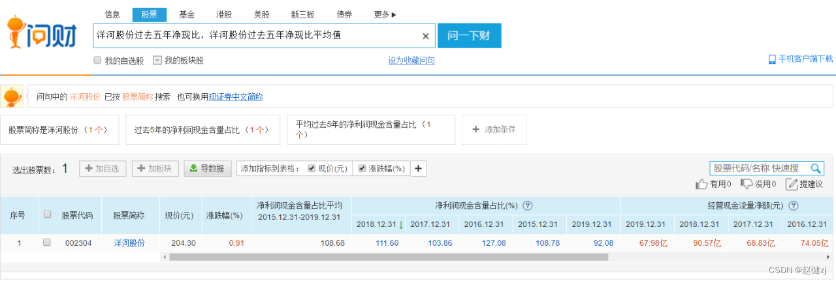Click the plus icon to add more indicators
This screenshot has width=836, height=281.
(419, 168)
